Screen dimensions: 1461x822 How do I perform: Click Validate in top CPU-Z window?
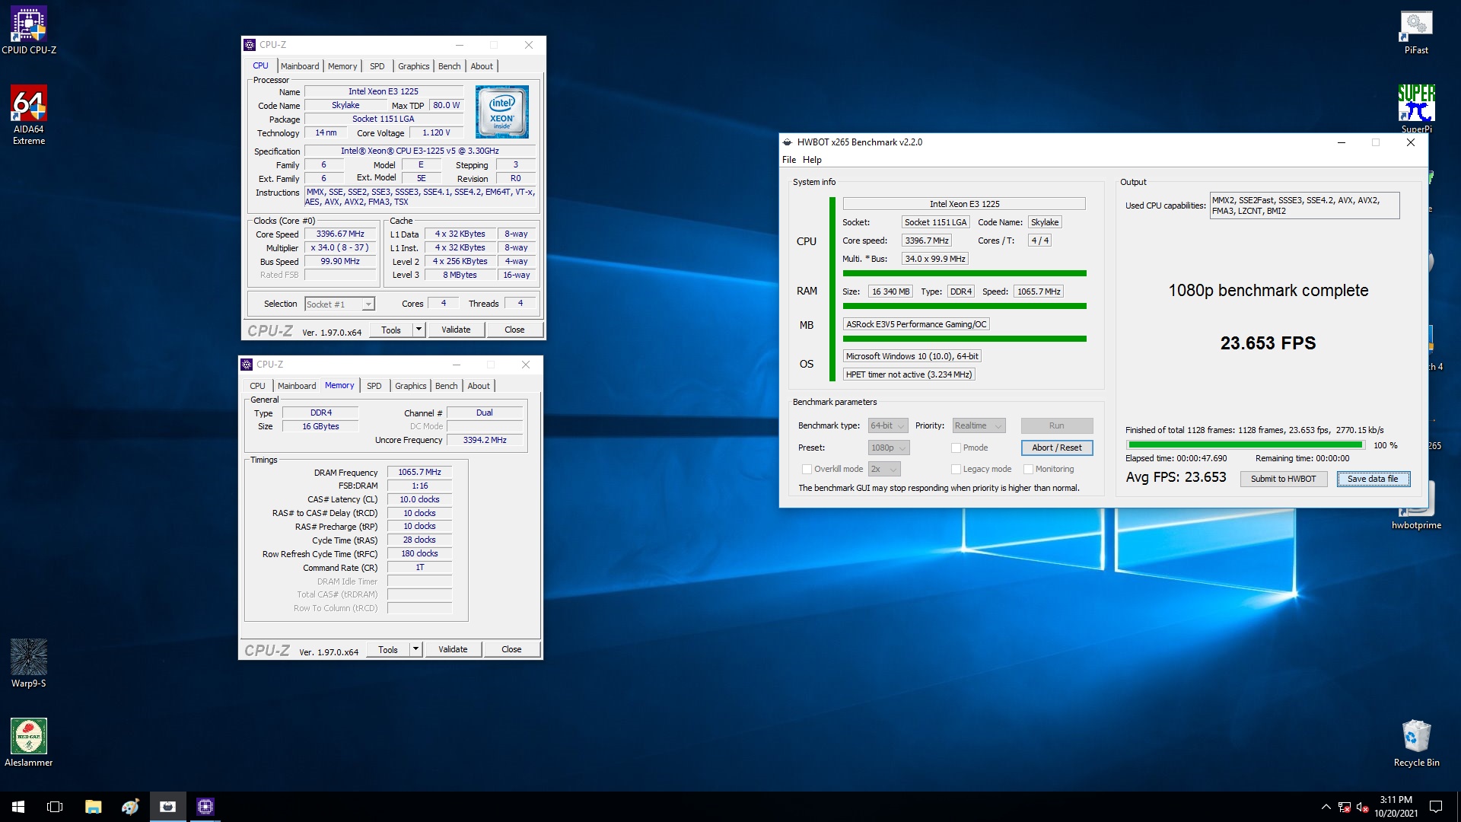click(456, 330)
